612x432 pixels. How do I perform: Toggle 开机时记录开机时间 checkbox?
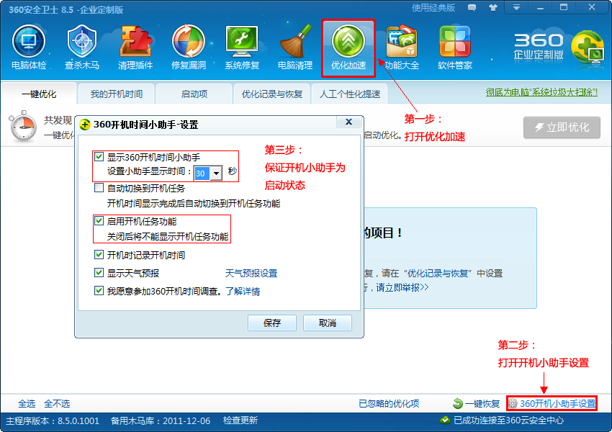99,255
